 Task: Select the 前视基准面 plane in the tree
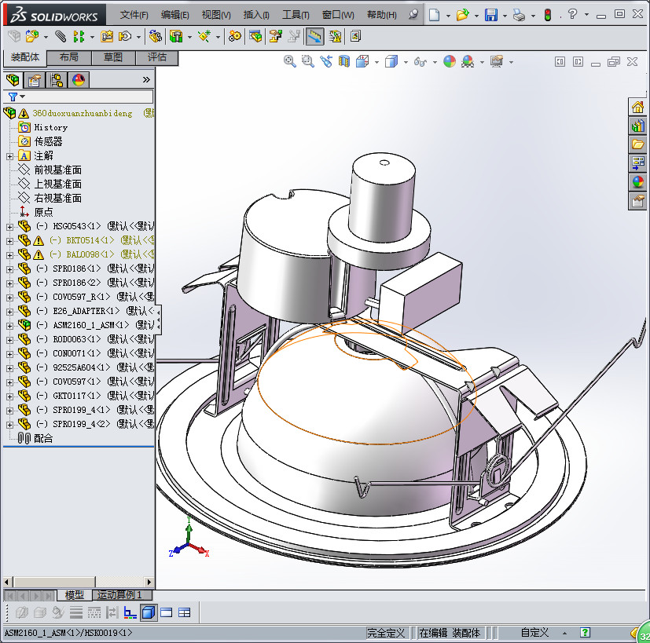click(x=57, y=170)
